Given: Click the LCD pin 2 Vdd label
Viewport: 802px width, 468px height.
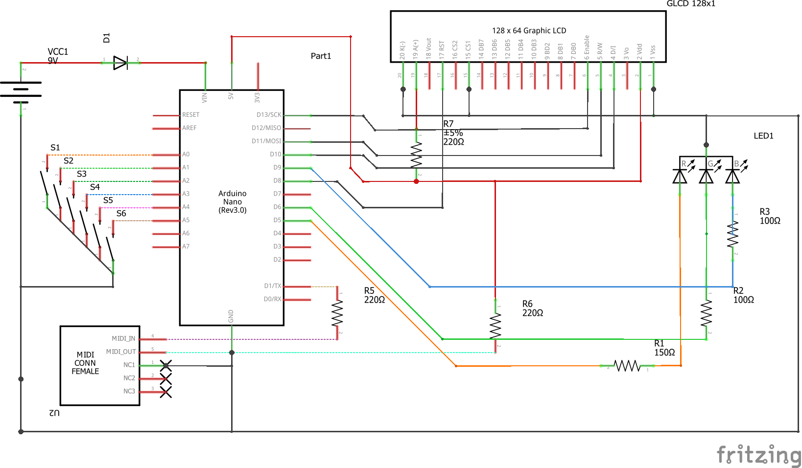Looking at the screenshot, I should click(639, 52).
